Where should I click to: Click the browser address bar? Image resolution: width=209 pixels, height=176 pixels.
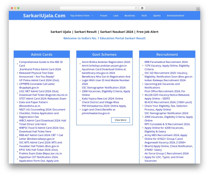coord(99,8)
